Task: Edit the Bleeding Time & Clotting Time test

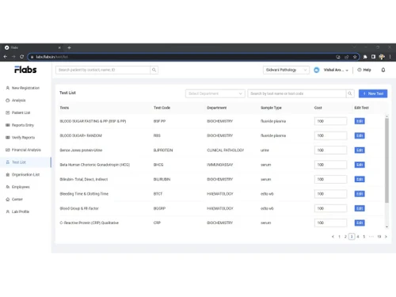Action: [360, 194]
